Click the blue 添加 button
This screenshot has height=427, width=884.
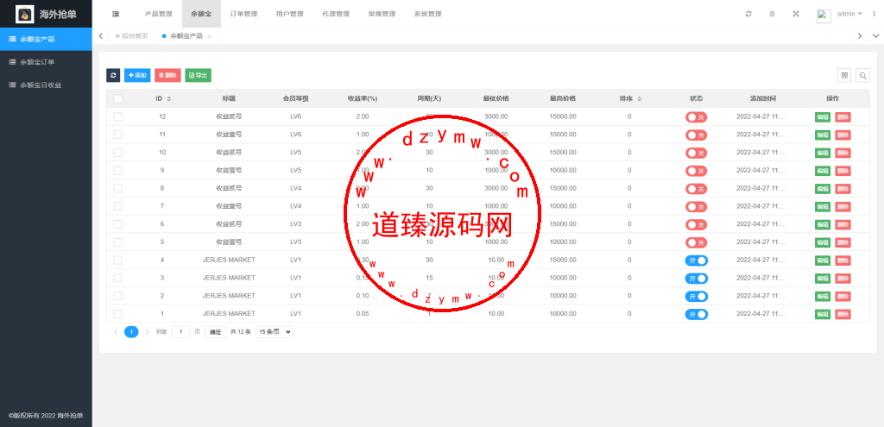point(137,75)
